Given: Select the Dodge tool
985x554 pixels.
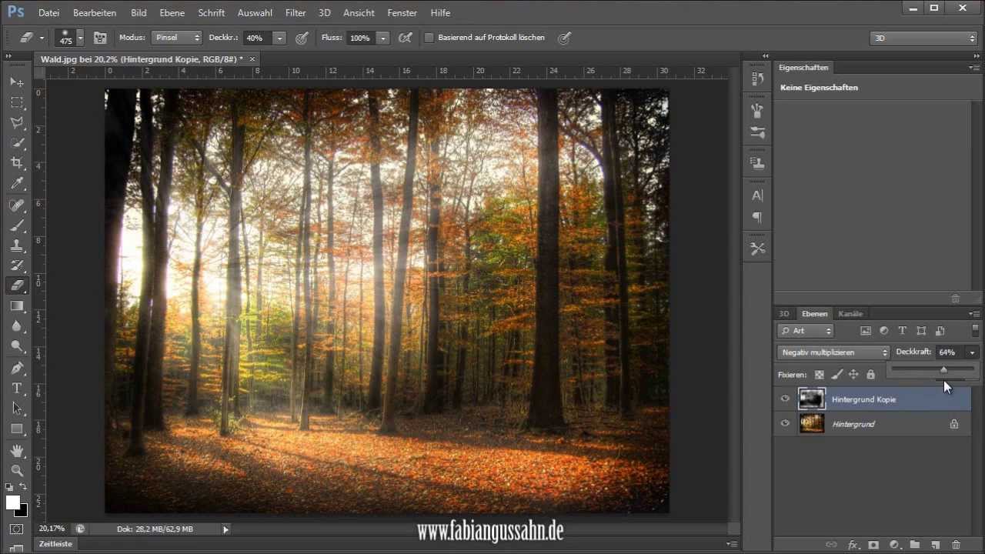Looking at the screenshot, I should click(17, 347).
